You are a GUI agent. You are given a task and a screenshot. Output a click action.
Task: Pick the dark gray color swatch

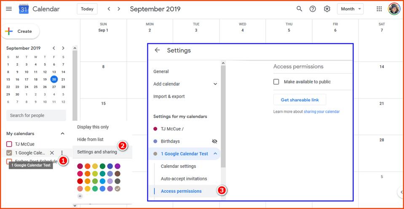pos(118,181)
